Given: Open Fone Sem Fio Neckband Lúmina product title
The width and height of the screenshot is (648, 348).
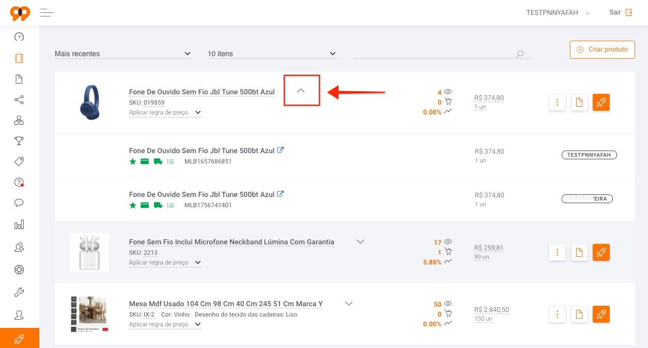Looking at the screenshot, I should pyautogui.click(x=232, y=242).
